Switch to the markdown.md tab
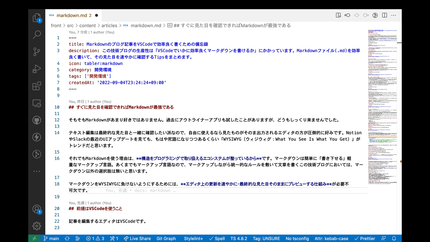The image size is (430, 242). pos(72,15)
